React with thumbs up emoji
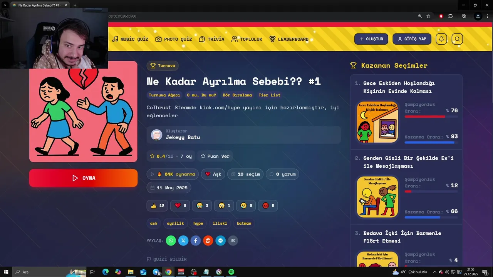This screenshot has height=277, width=493. tap(157, 206)
